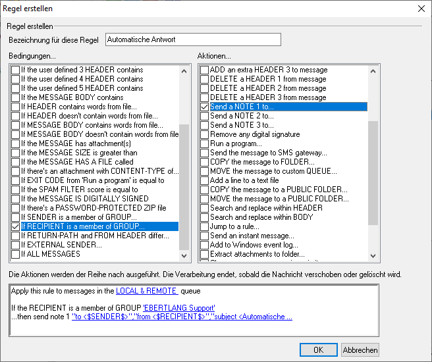Image resolution: width=432 pixels, height=362 pixels.
Task: Enable 'If ALL MESSAGES' condition checkbox
Action: pyautogui.click(x=15, y=254)
